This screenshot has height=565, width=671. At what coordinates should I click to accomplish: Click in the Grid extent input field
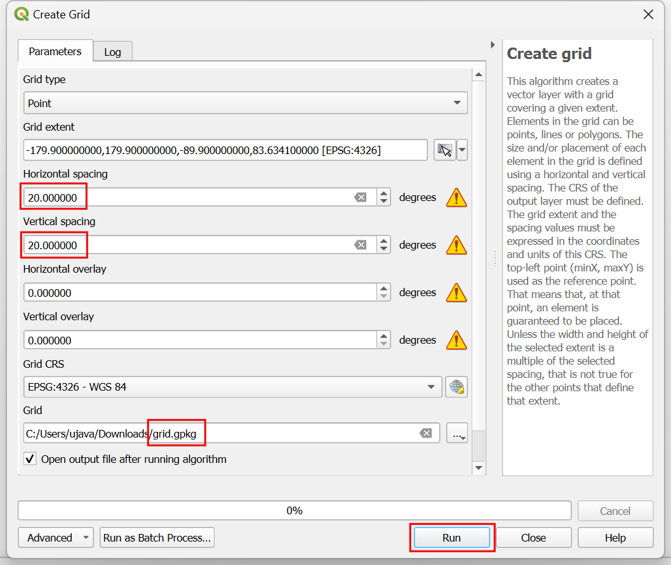pos(225,150)
